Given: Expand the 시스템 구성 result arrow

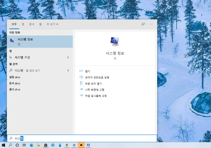Looking at the screenshot, I should click(x=68, y=57).
